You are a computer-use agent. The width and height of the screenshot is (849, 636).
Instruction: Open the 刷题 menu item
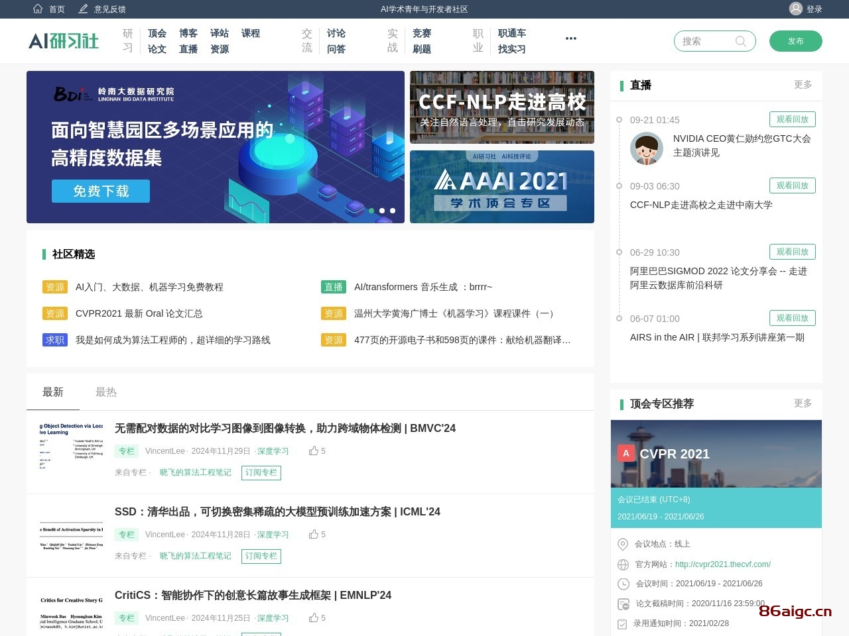click(422, 49)
